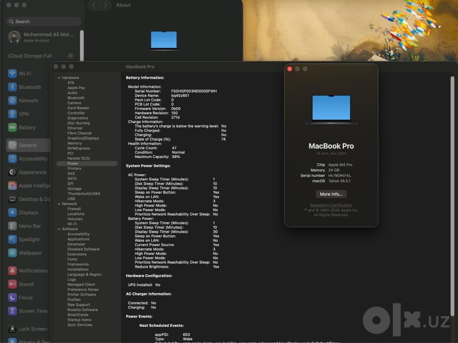Open Notifications bell icon in sidebar
Image resolution: width=458 pixels, height=343 pixels.
(12, 270)
